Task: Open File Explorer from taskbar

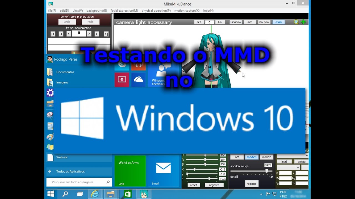Action: pyautogui.click(x=110, y=194)
